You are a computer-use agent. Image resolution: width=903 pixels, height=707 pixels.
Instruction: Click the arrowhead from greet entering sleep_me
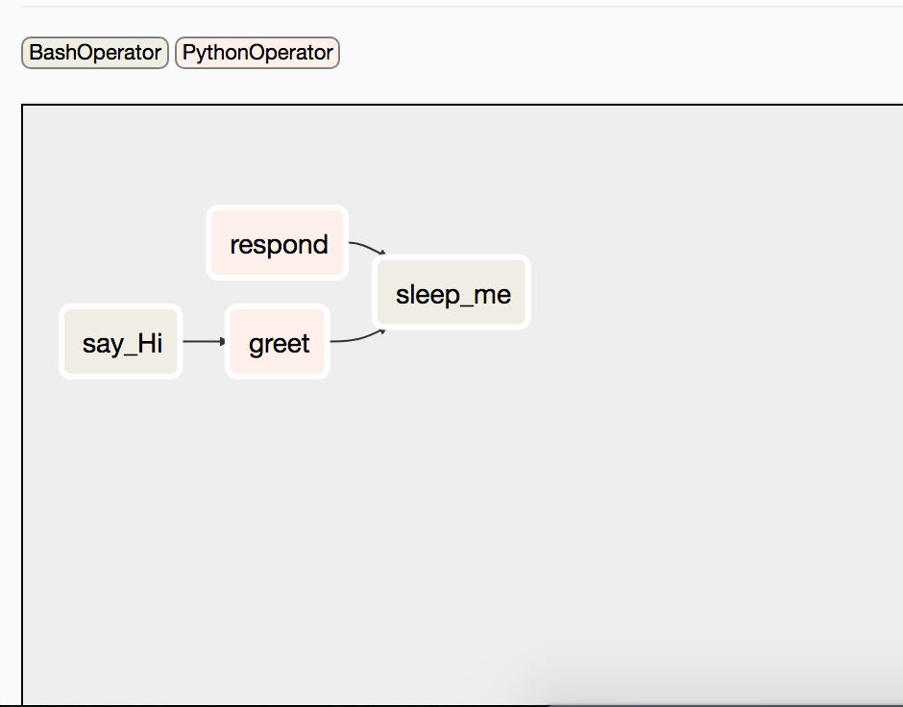pyautogui.click(x=383, y=331)
